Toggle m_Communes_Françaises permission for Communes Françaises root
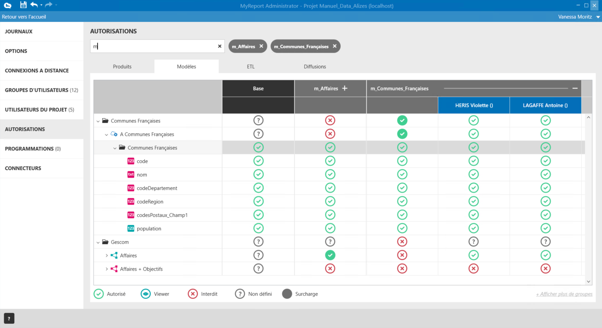Image resolution: width=602 pixels, height=328 pixels. [402, 121]
